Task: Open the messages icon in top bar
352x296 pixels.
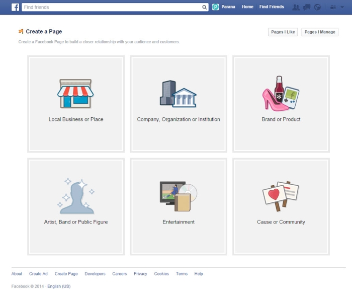Action: click(x=306, y=7)
